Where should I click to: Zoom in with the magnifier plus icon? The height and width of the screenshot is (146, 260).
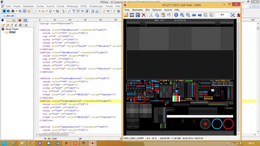tap(182, 15)
